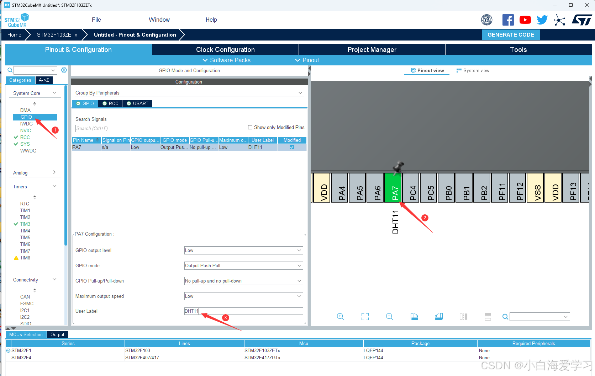This screenshot has width=595, height=376.
Task: Open the Facebook link icon
Action: click(508, 20)
